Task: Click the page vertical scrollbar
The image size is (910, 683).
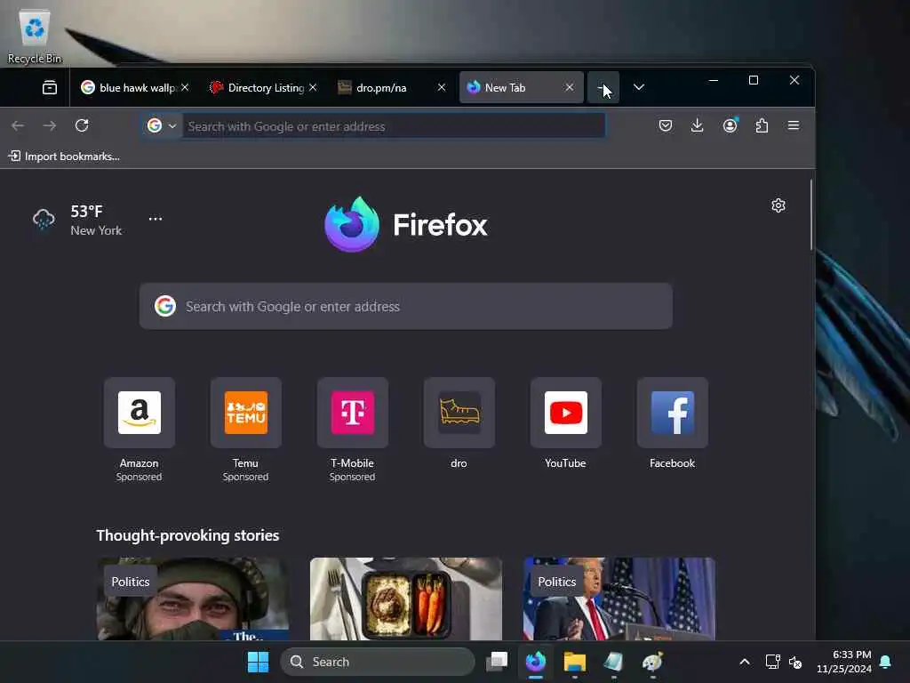Action: 810,216
